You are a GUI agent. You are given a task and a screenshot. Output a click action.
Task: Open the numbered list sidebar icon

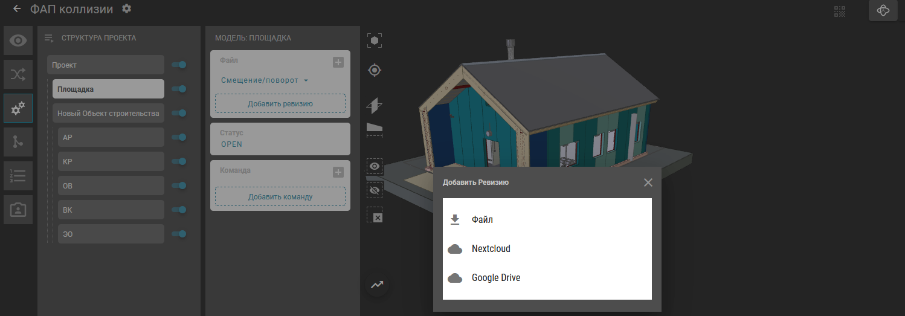click(18, 176)
